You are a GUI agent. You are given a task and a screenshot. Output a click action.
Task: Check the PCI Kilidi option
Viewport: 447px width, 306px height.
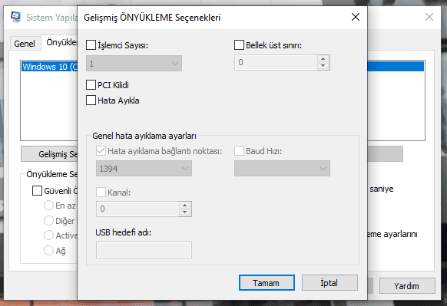point(91,85)
